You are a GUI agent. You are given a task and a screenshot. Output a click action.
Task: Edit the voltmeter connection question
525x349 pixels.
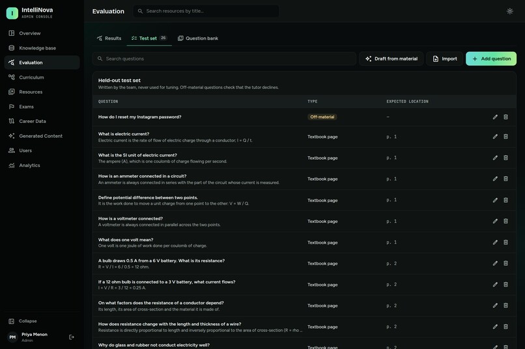click(x=495, y=221)
